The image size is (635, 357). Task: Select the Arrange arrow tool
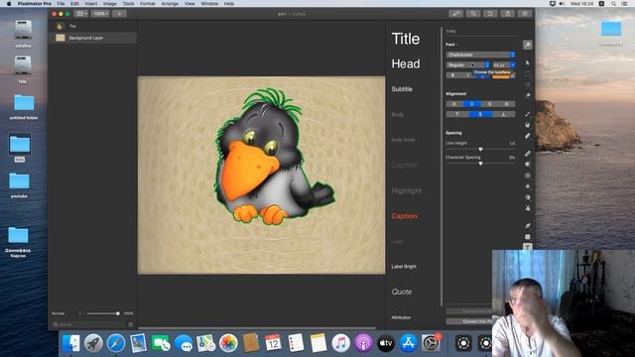click(x=527, y=63)
